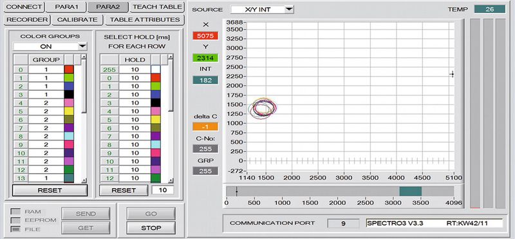The height and width of the screenshot is (239, 515).
Task: Select the group value cell in row 0
Action: coord(46,70)
